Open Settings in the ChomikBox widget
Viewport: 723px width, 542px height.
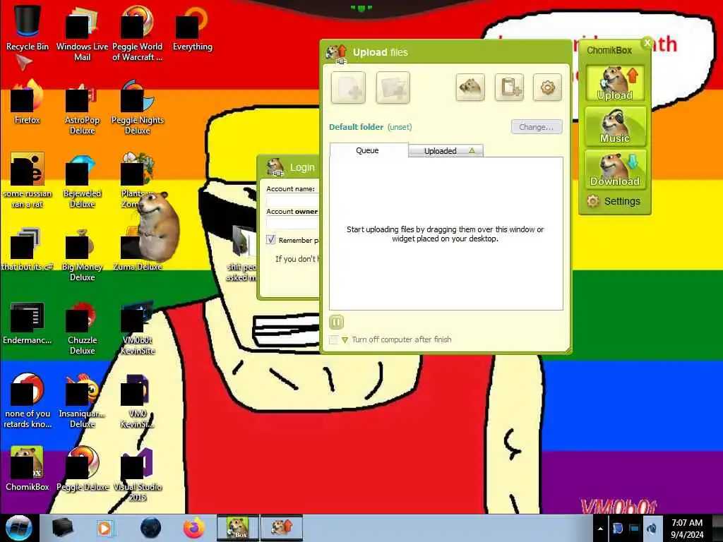coord(614,201)
